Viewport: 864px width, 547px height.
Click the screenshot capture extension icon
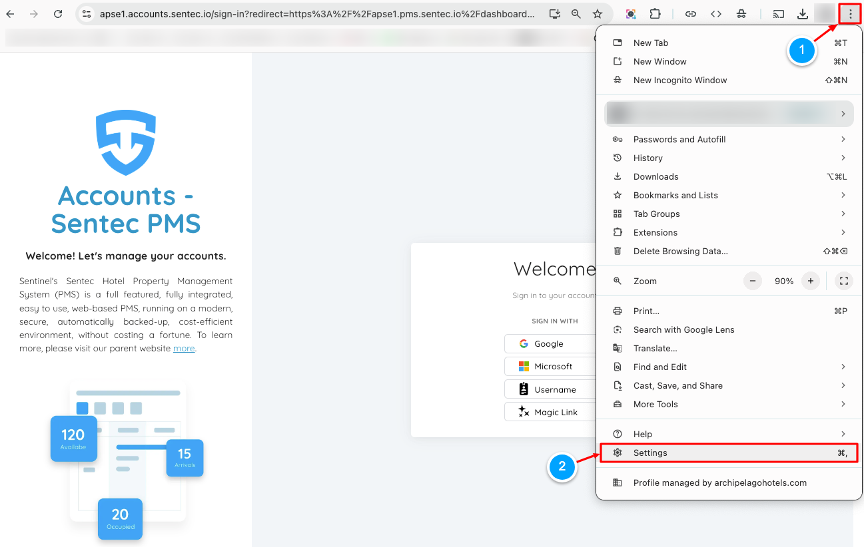point(630,13)
